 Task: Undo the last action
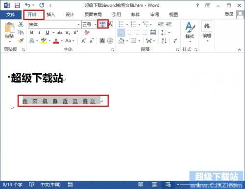pos(28,5)
